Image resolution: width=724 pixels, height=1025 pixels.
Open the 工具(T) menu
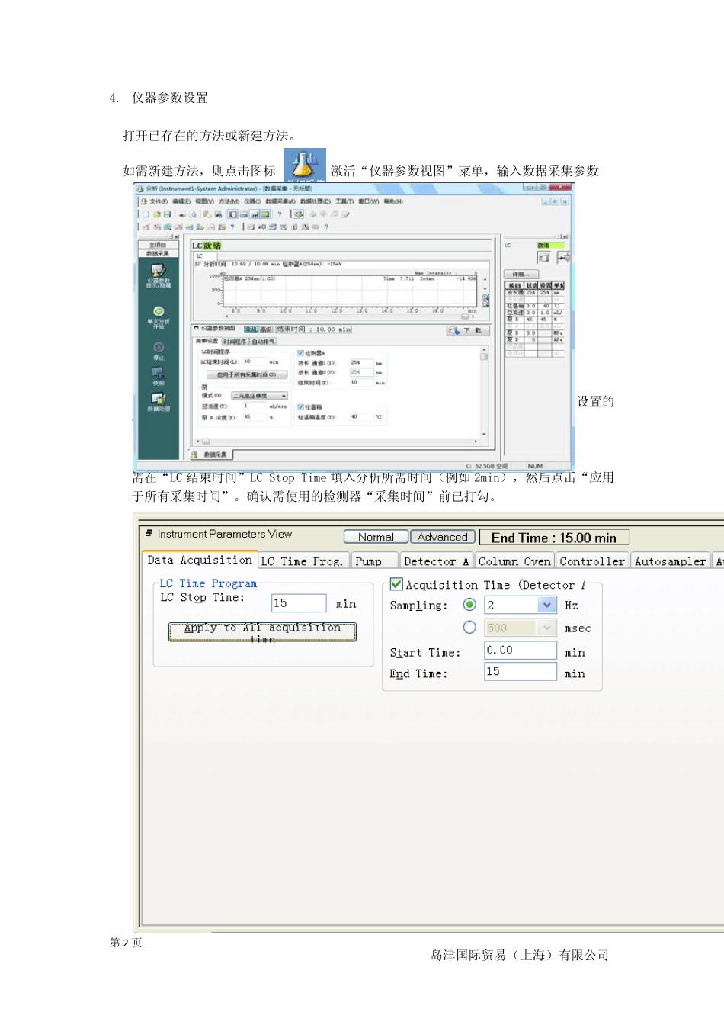(x=344, y=202)
